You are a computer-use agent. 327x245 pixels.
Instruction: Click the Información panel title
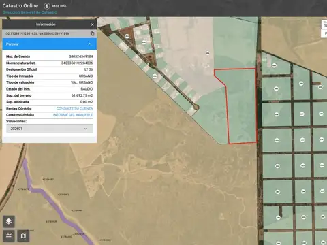point(46,24)
